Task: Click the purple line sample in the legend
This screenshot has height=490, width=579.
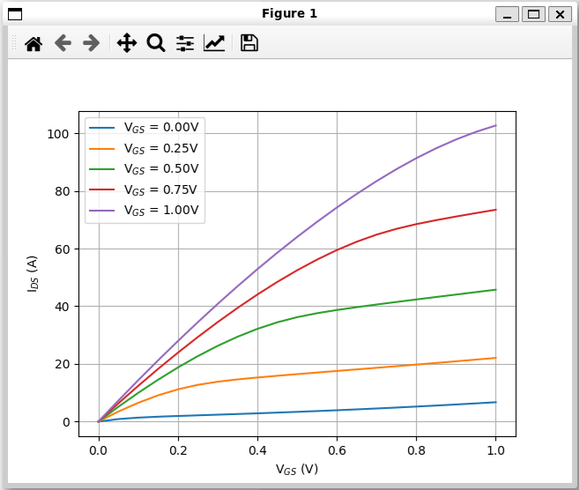Action: pos(102,211)
